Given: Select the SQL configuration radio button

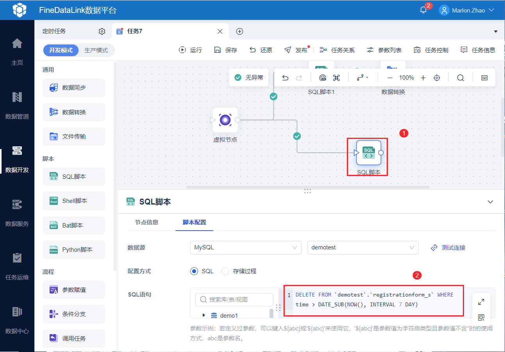Looking at the screenshot, I should click(194, 271).
